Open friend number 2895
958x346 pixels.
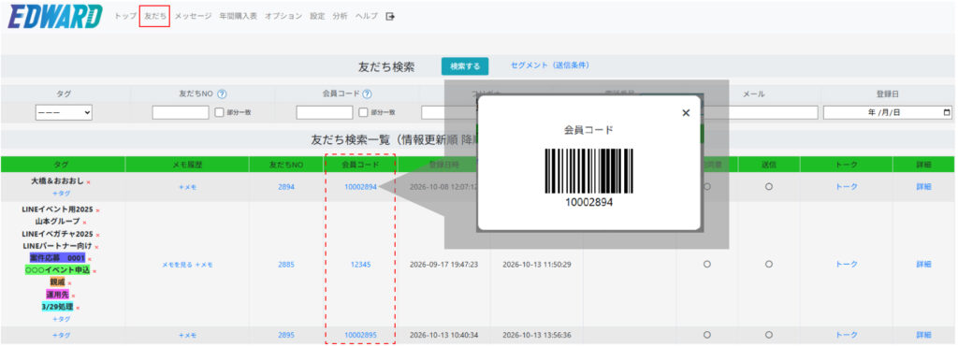pyautogui.click(x=286, y=335)
